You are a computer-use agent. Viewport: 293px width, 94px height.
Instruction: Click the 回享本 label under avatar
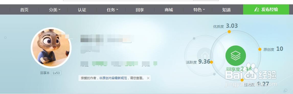click(45, 73)
